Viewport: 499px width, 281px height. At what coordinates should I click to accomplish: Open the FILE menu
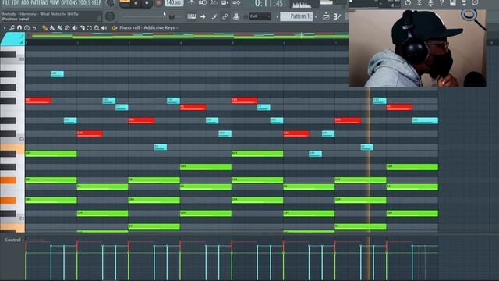(6, 2)
